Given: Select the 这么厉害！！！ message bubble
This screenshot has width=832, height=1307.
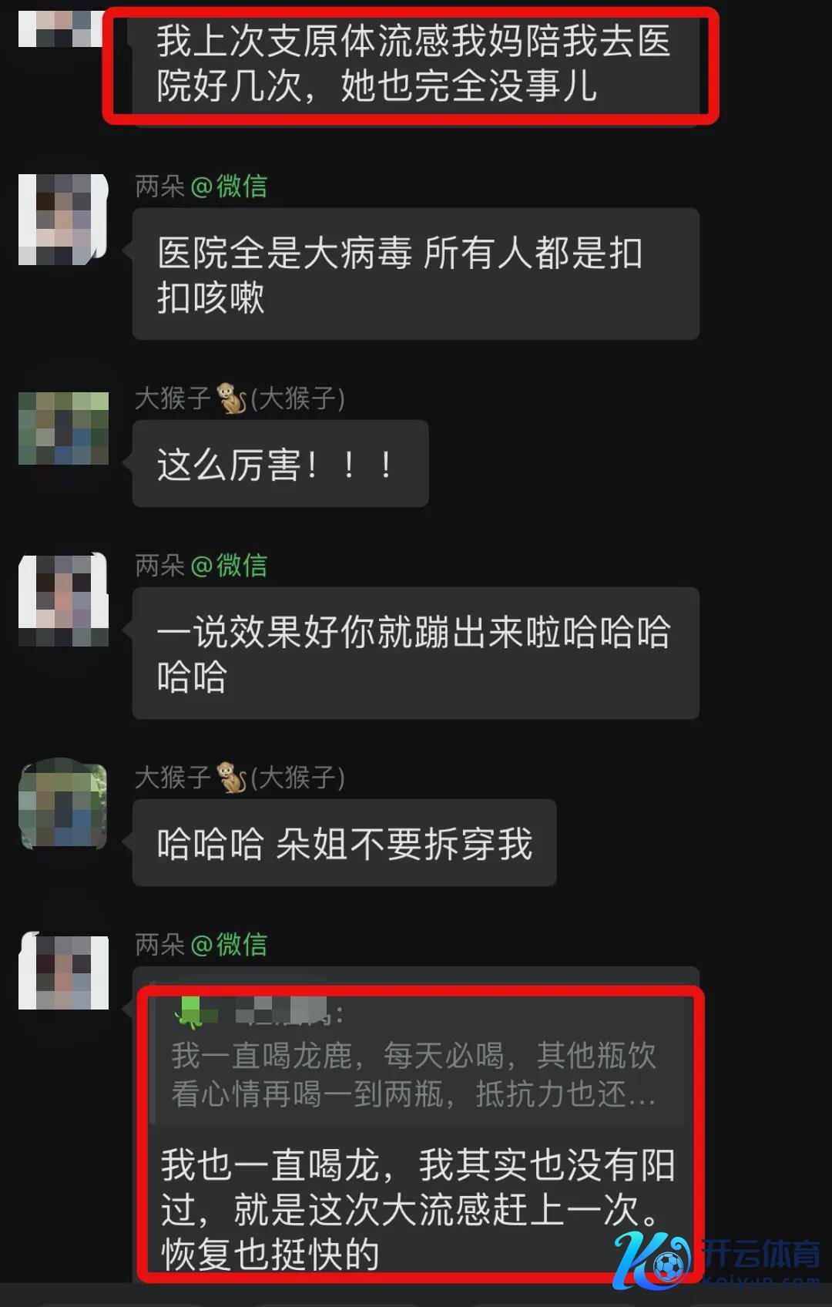Looking at the screenshot, I should point(280,464).
